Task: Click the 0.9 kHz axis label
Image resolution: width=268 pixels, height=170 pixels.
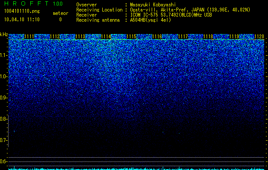Action: 3,98
